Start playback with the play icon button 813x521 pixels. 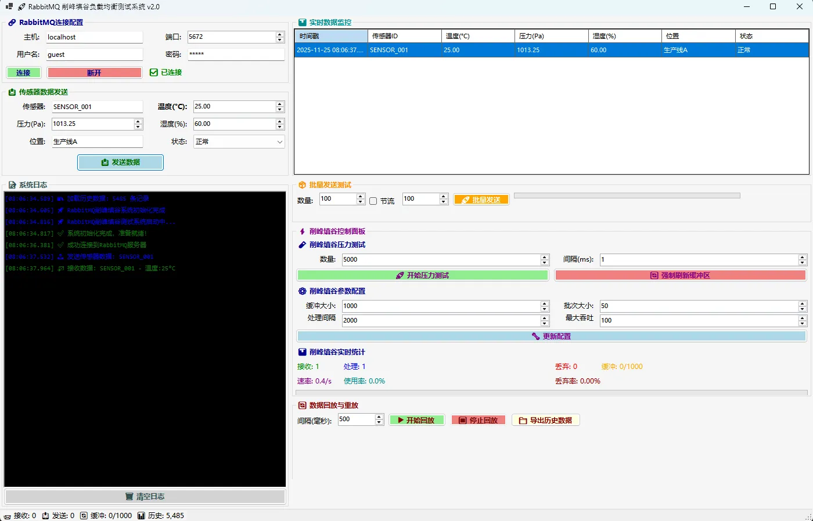click(x=416, y=420)
